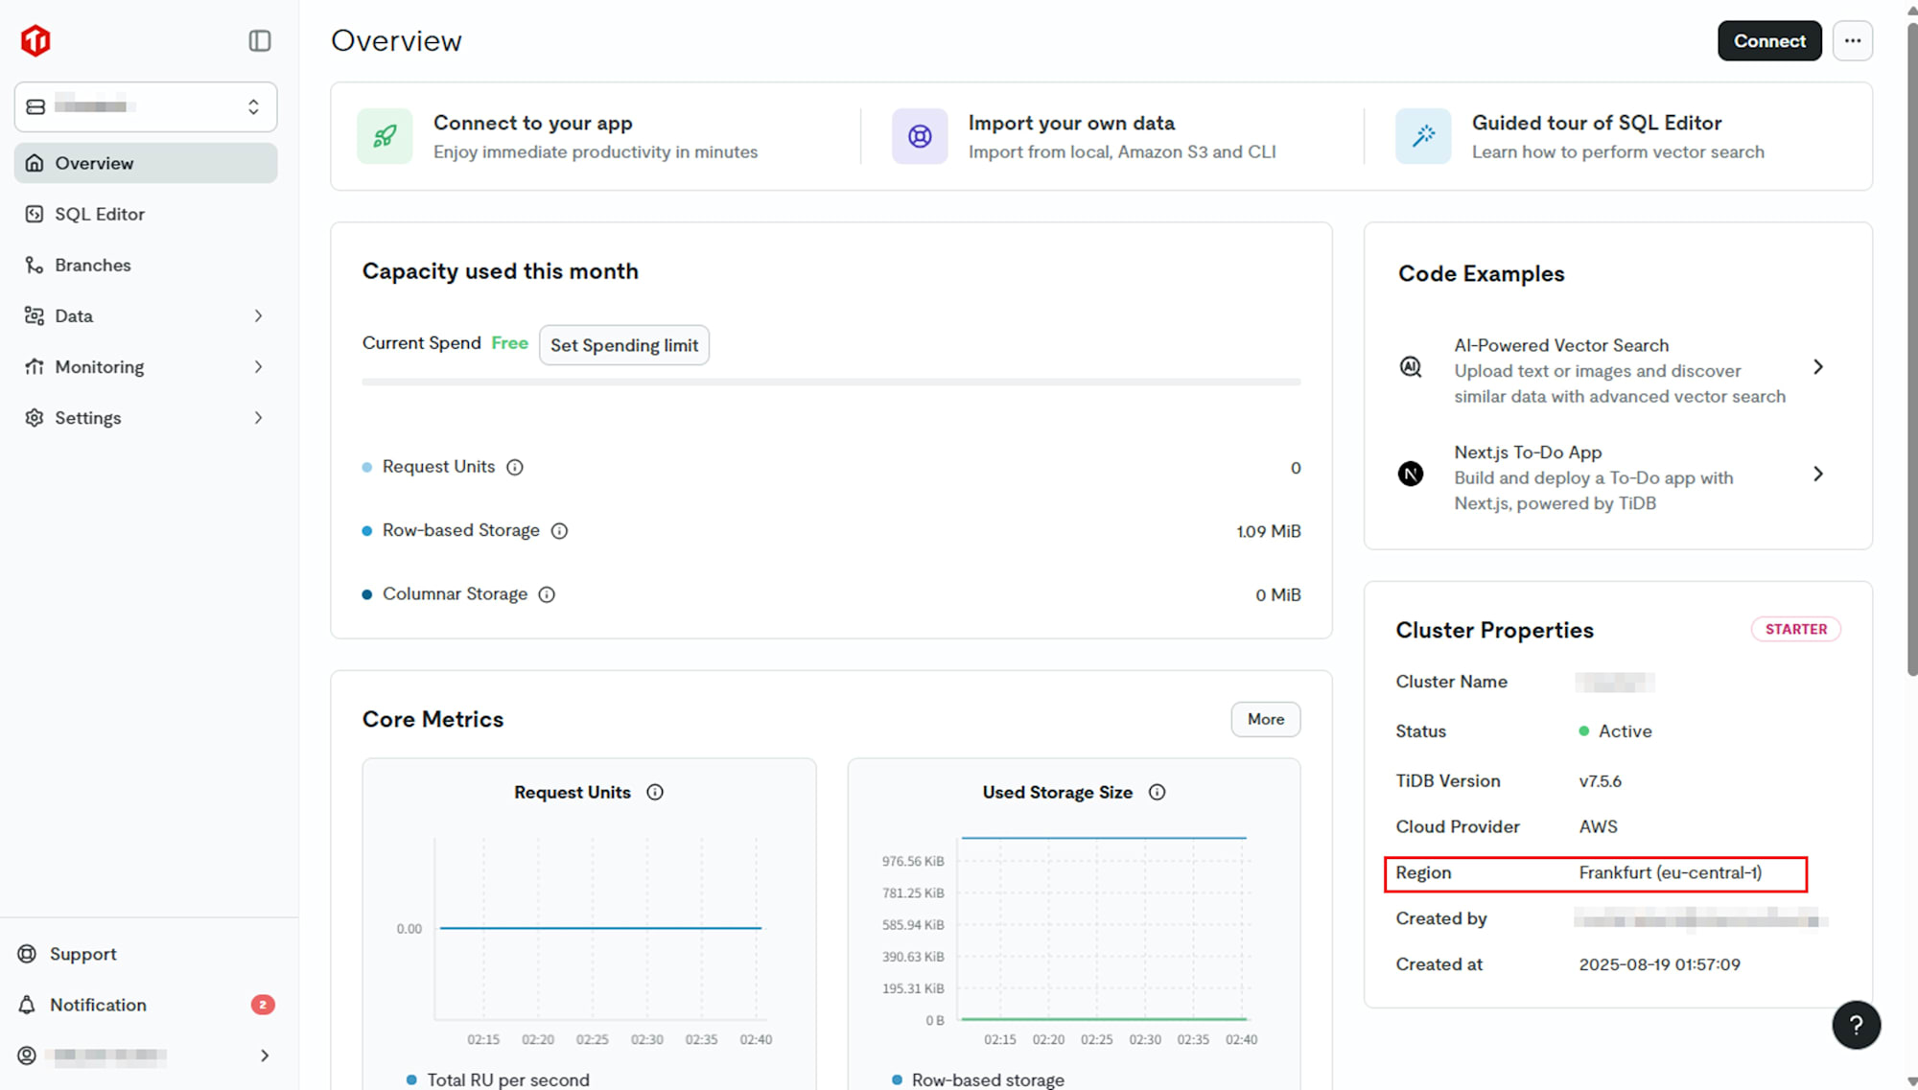Click info icon on Used Storage Size chart
Screen dimensions: 1918x1090
click(1158, 792)
